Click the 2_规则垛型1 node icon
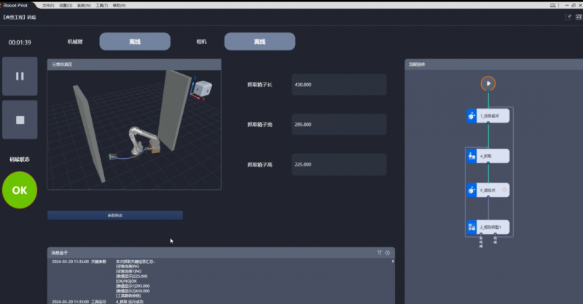The height and width of the screenshot is (304, 583). click(x=471, y=227)
